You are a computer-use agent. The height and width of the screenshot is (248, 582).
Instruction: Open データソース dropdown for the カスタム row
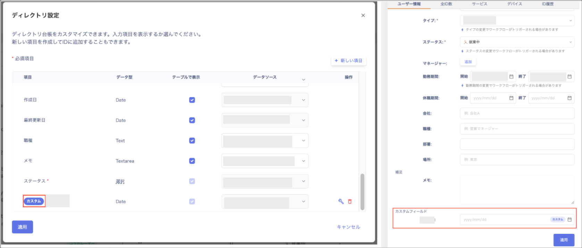(x=265, y=202)
